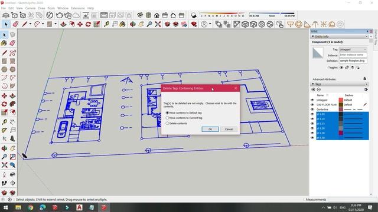Click the red color swatch of Untagged

[341, 100]
